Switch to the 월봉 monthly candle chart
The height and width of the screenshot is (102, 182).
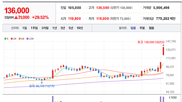coord(151,28)
